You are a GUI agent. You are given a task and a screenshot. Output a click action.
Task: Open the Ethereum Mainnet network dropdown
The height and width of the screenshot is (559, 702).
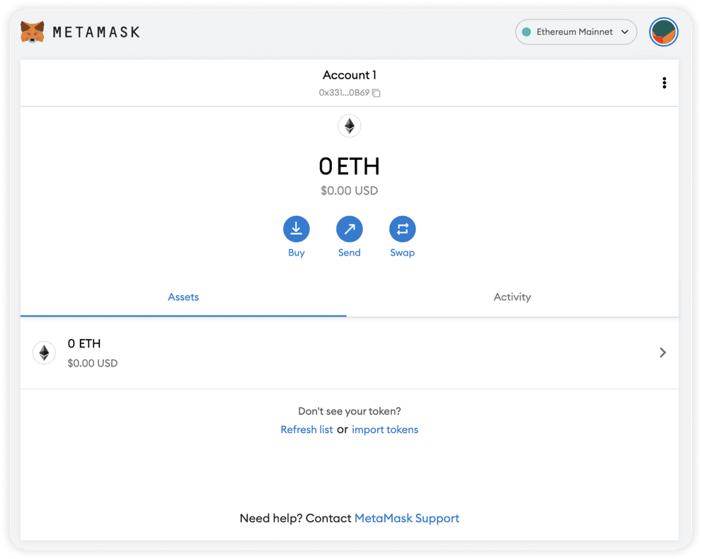click(x=575, y=32)
